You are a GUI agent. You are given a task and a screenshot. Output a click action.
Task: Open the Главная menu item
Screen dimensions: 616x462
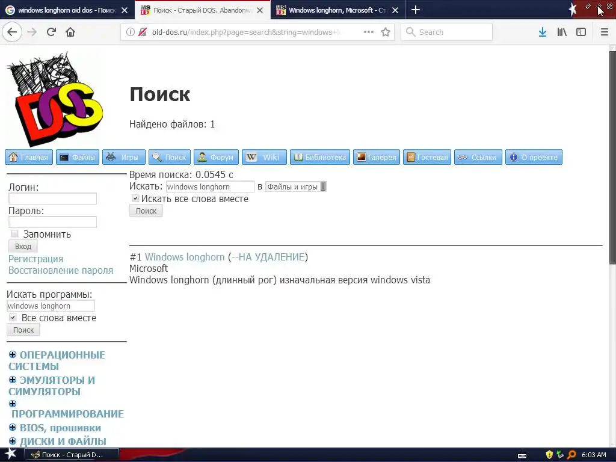pos(29,157)
